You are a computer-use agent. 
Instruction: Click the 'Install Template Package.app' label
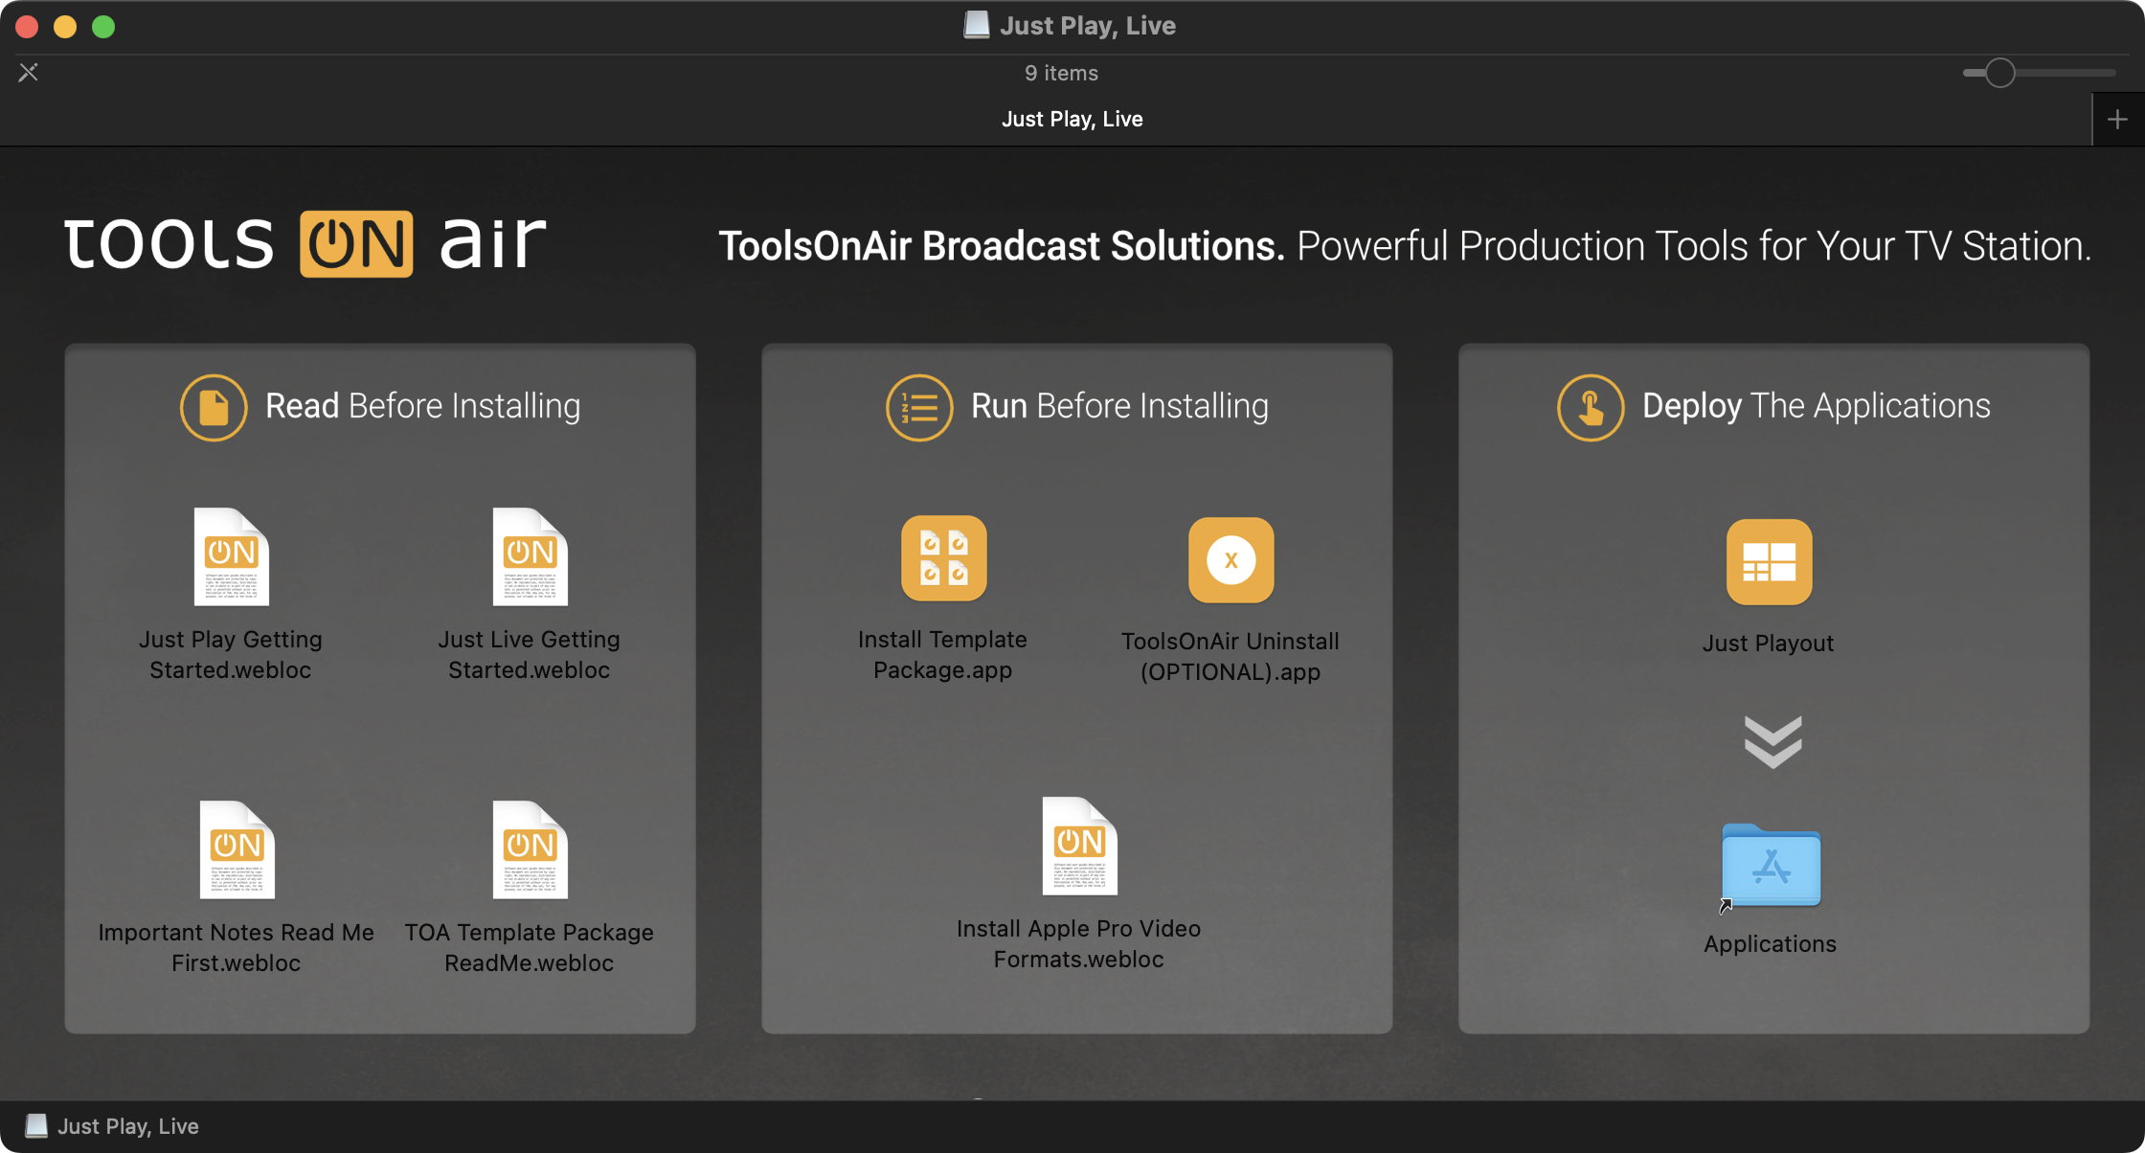943,655
